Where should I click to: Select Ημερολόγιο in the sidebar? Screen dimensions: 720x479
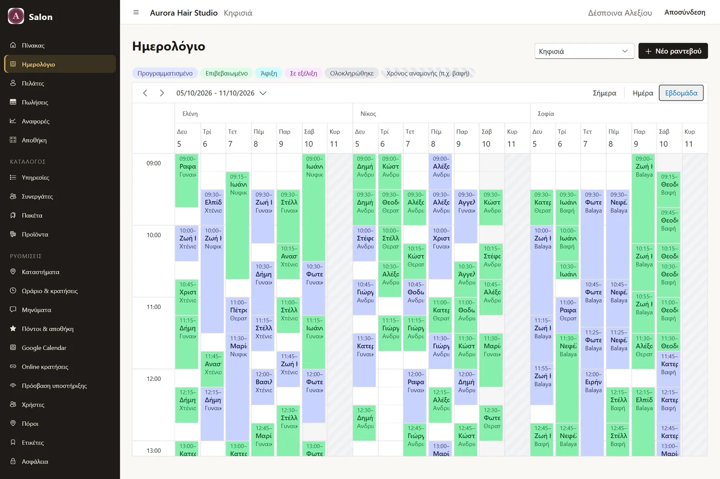click(60, 64)
